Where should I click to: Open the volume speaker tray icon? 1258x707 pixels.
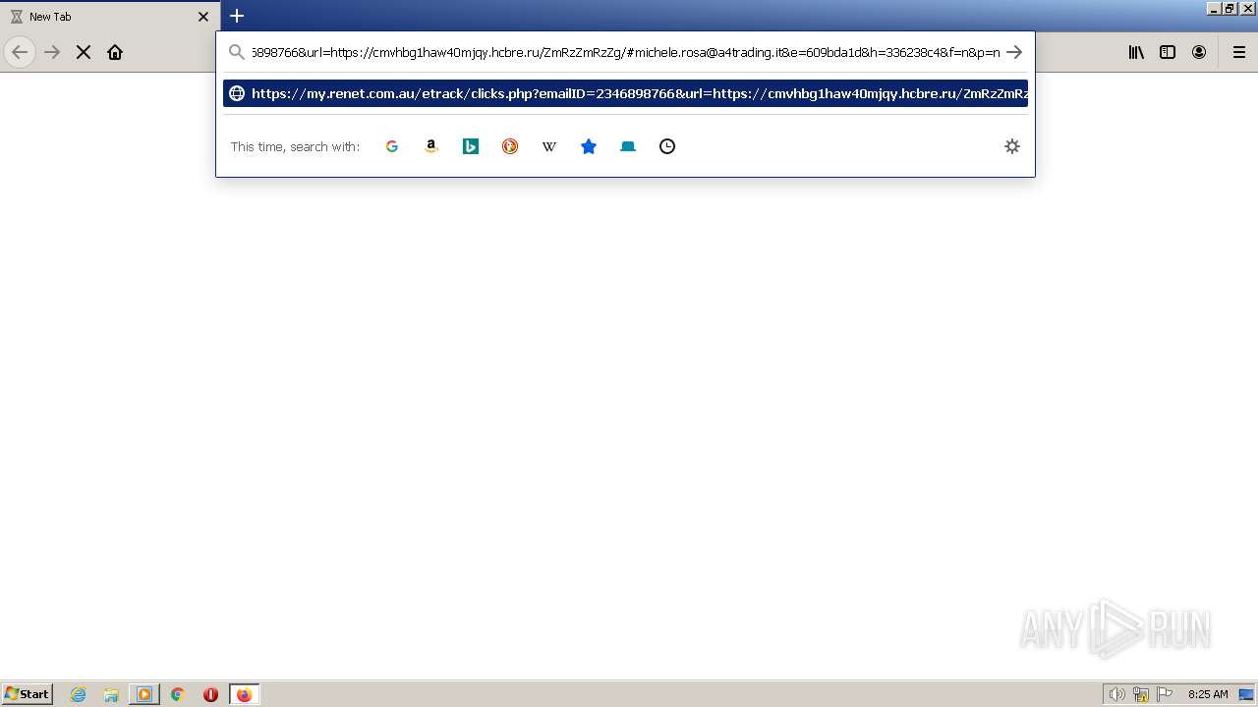pos(1117,694)
